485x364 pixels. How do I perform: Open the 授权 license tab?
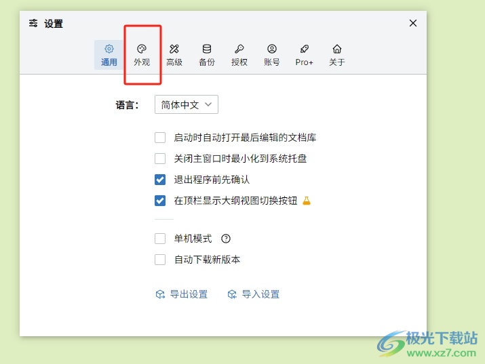[x=239, y=55]
